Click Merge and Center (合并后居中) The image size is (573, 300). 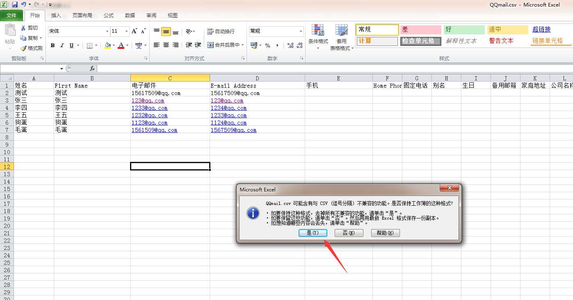click(x=223, y=45)
